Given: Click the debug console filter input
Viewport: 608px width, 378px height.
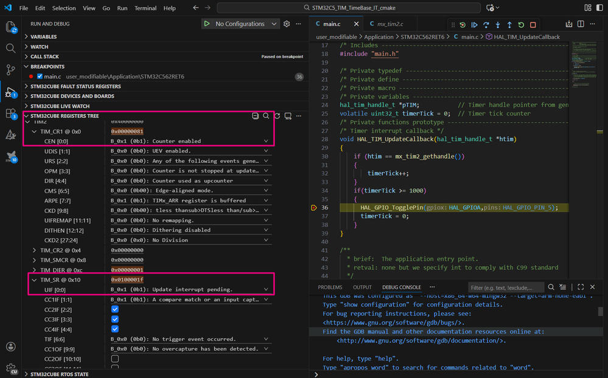Looking at the screenshot, I should pyautogui.click(x=505, y=287).
